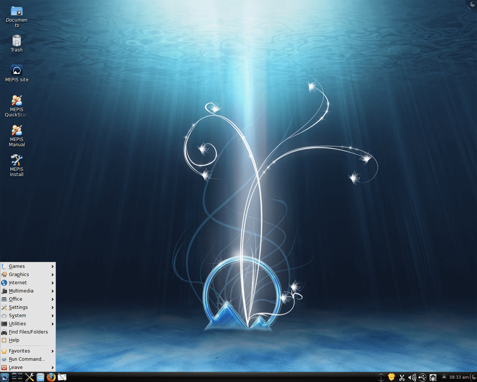
Task: Open the system settings wrench icon
Action: pyautogui.click(x=30, y=377)
